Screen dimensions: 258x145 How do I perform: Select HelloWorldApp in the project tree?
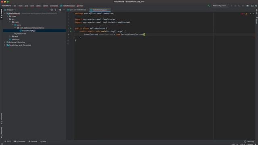coord(34,31)
